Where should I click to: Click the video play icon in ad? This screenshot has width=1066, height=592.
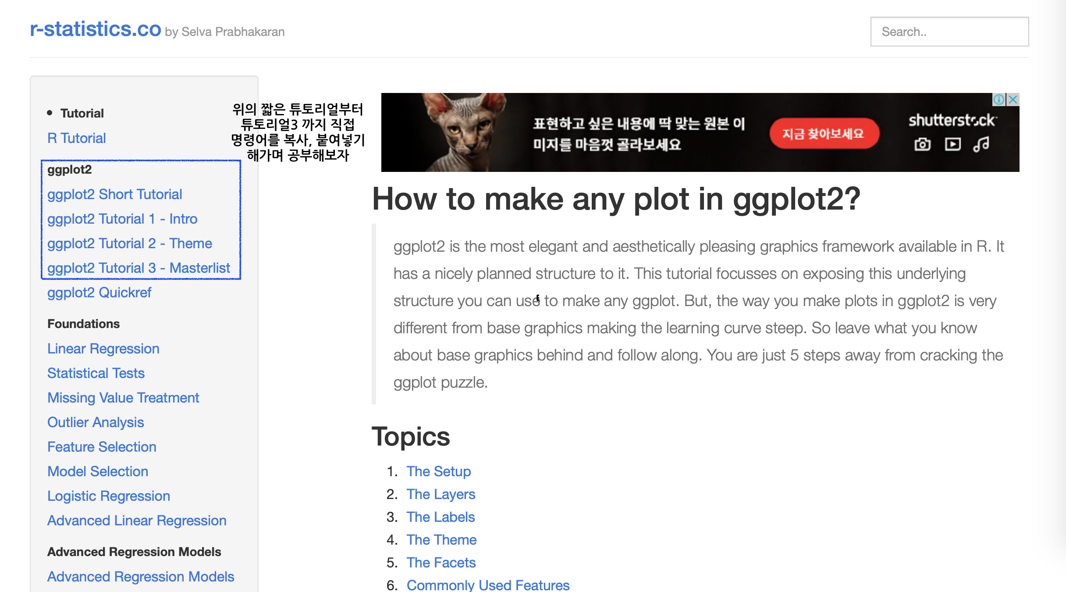click(952, 144)
